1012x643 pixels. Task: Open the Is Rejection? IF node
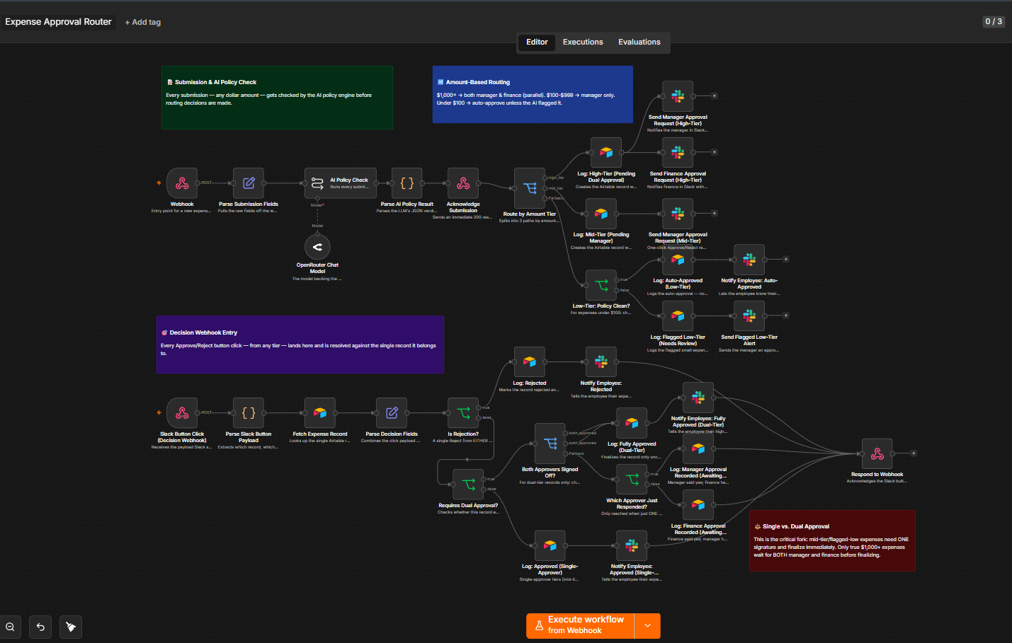tap(463, 413)
